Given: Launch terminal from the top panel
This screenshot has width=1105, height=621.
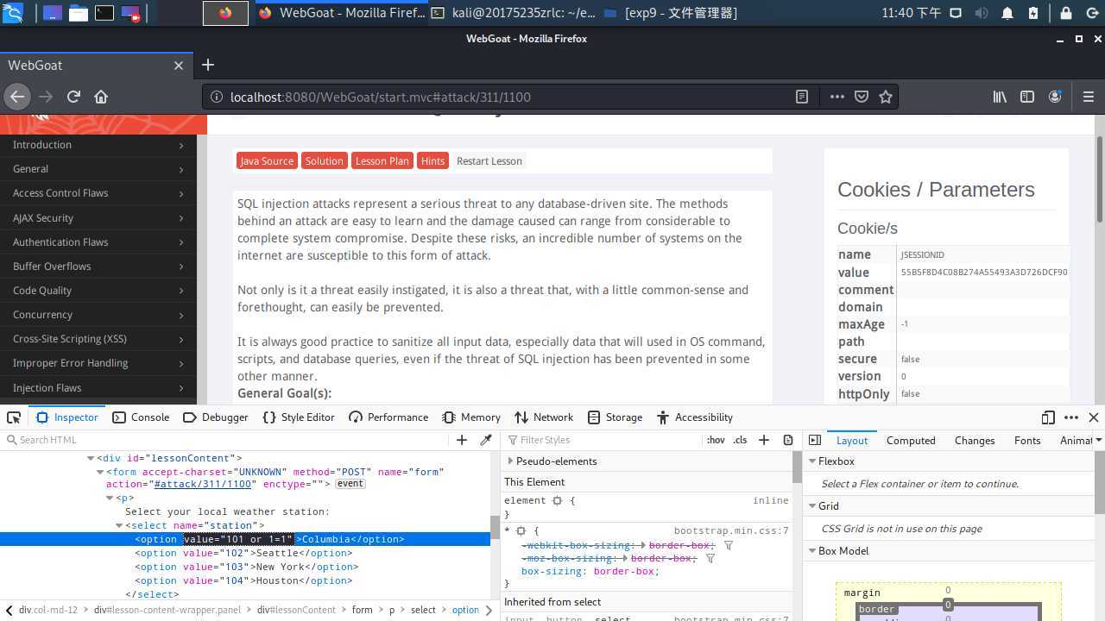Looking at the screenshot, I should [104, 13].
